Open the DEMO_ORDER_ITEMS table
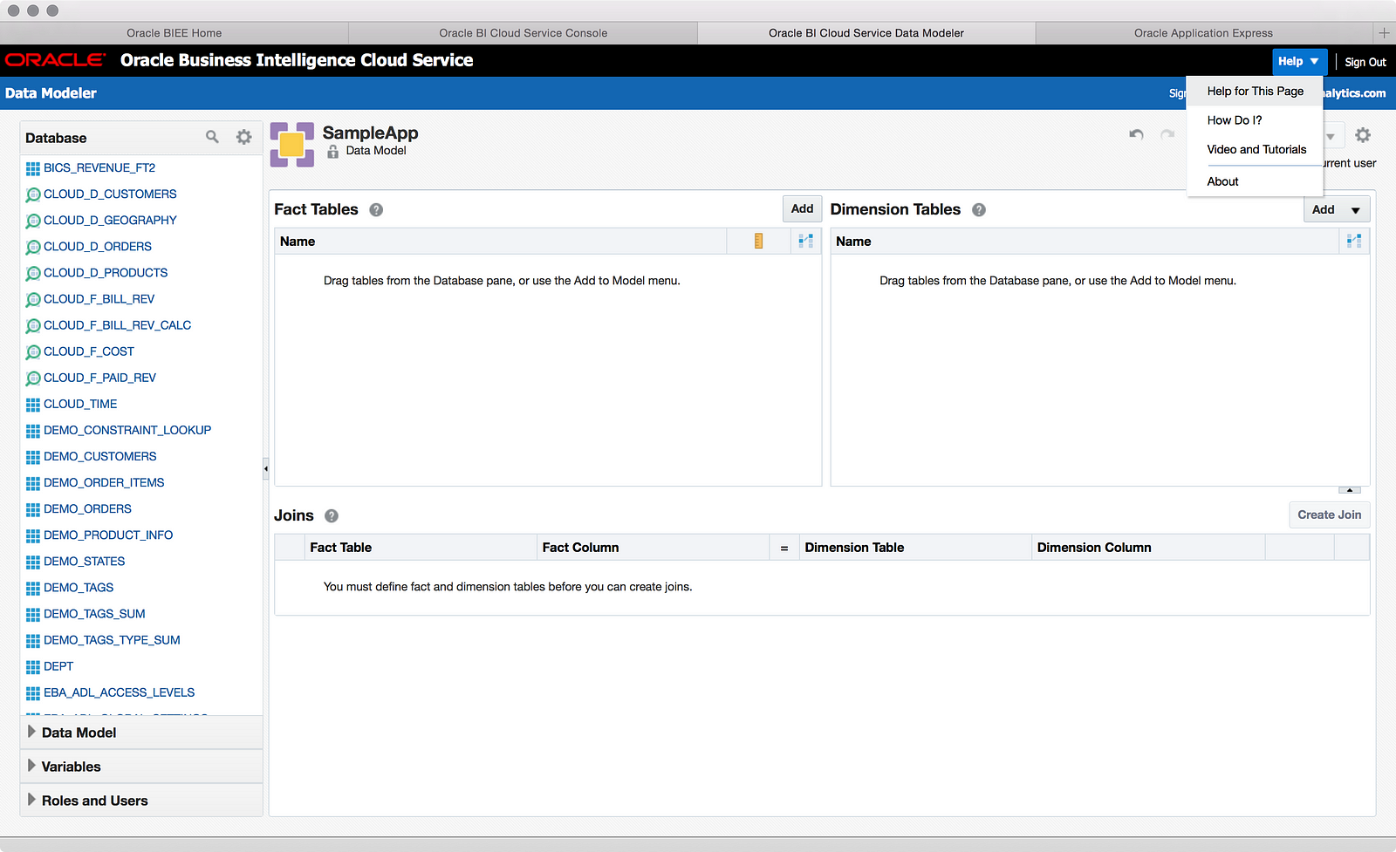Screen dimensions: 1396x852 104,482
